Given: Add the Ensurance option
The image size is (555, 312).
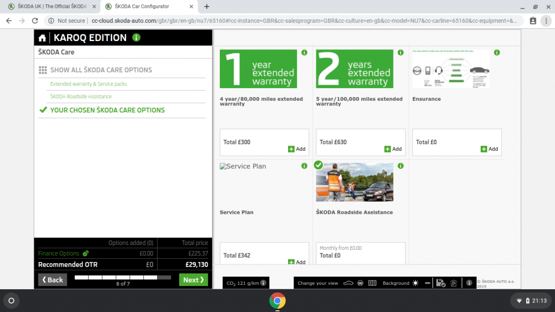Looking at the screenshot, I should tap(489, 149).
